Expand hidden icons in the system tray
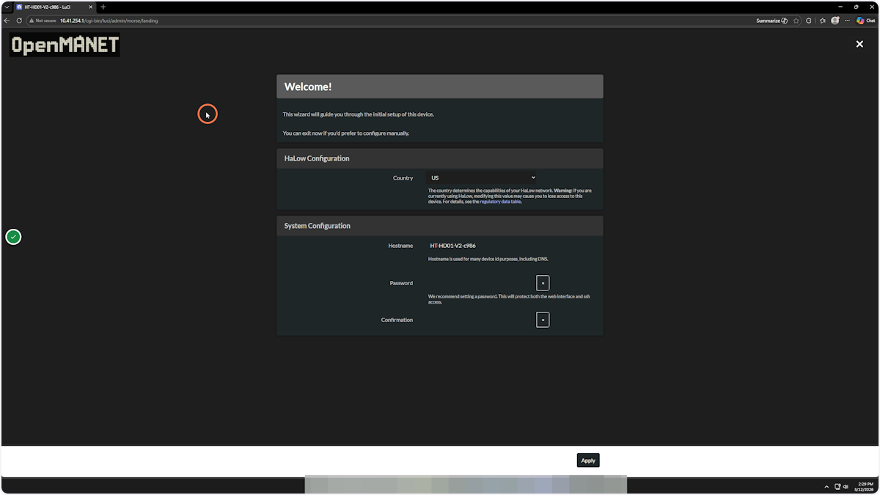880x495 pixels. [x=826, y=486]
